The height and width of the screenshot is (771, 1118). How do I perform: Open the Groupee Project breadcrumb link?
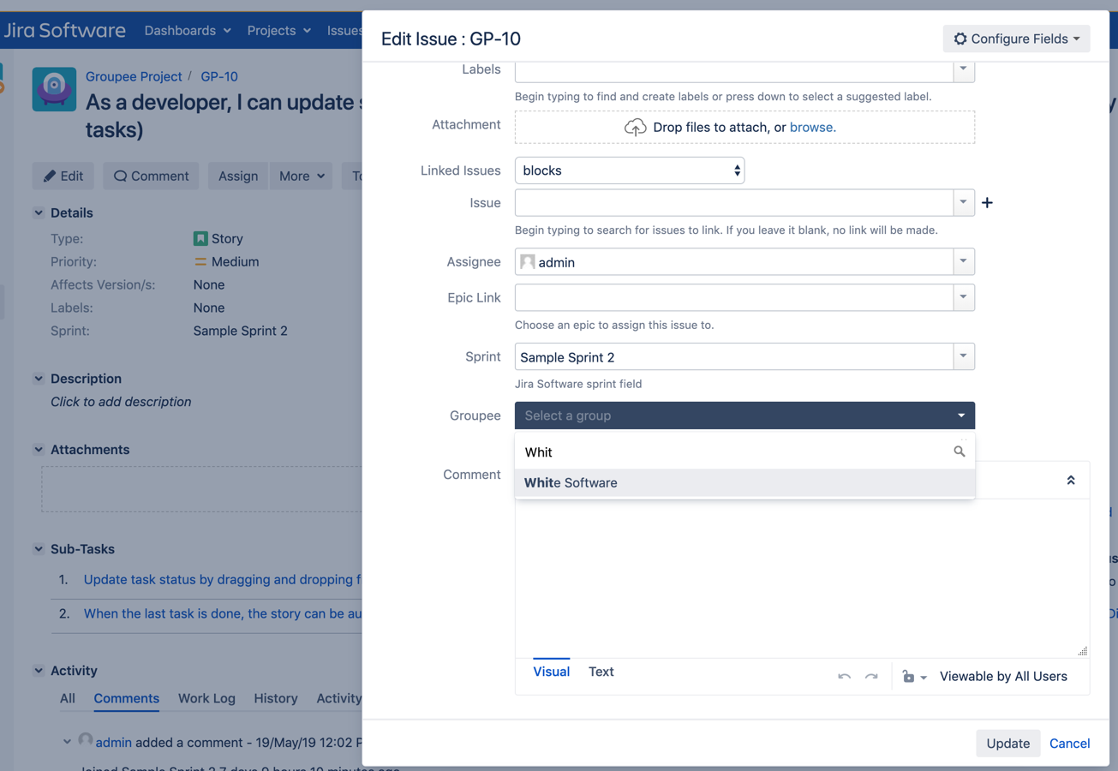(x=134, y=76)
